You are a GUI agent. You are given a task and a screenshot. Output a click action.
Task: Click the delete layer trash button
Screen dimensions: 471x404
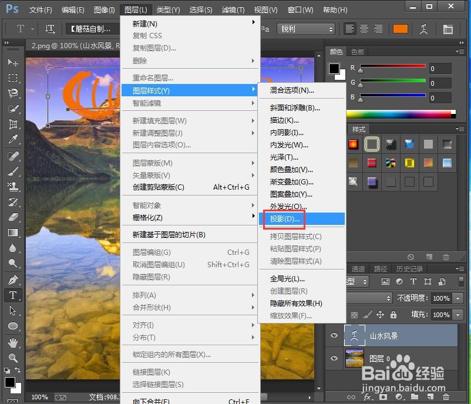pos(445,397)
